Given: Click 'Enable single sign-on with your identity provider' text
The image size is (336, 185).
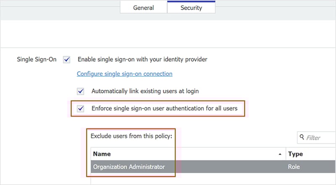Looking at the screenshot, I should [x=142, y=60].
